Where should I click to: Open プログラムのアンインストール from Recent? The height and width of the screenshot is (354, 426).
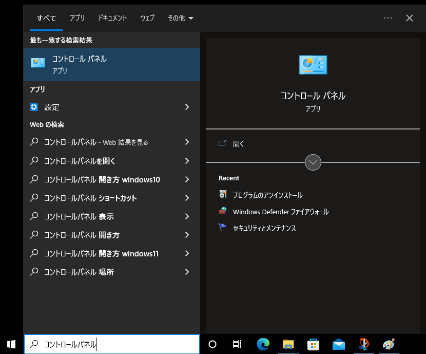[x=268, y=195]
